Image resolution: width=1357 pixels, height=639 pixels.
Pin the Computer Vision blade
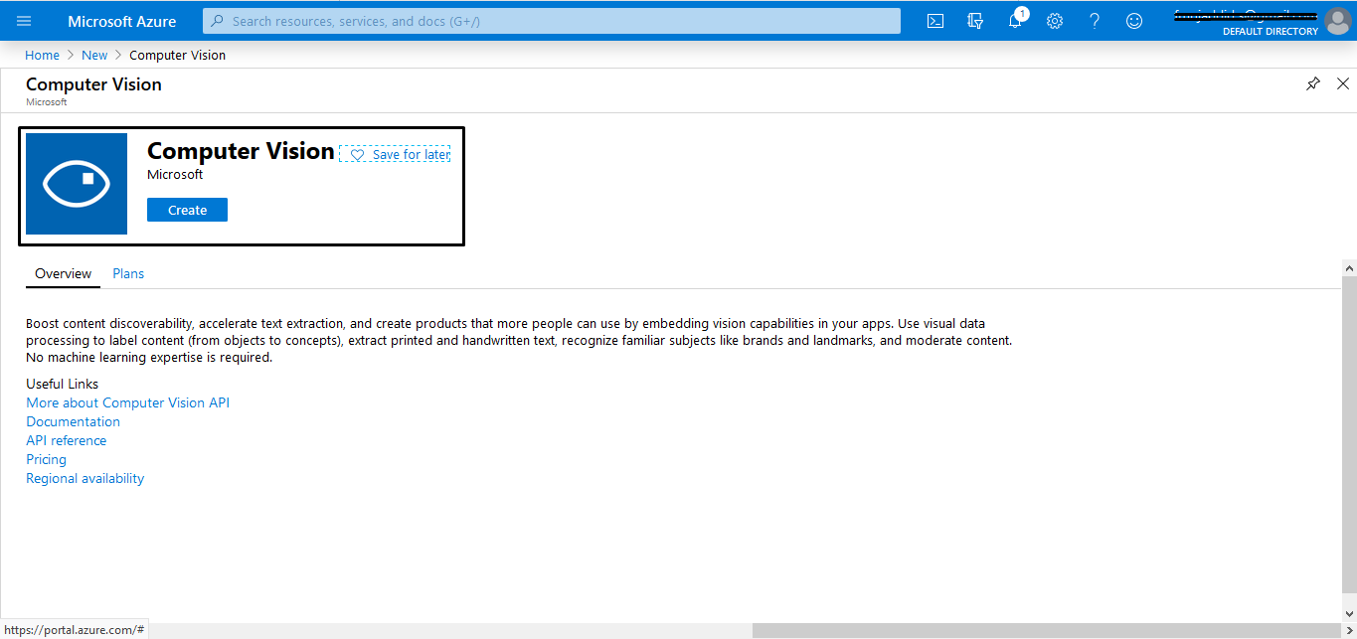click(1313, 84)
